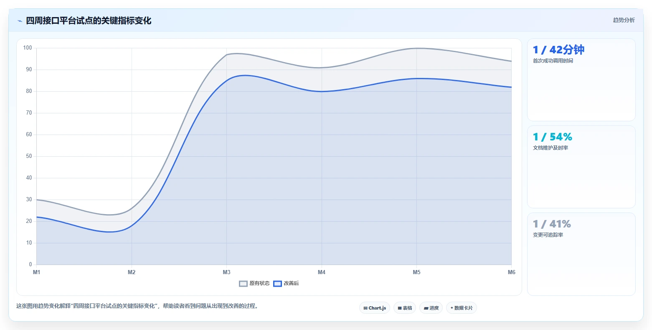Click the M3 axis label
This screenshot has height=330, width=652.
click(x=226, y=272)
